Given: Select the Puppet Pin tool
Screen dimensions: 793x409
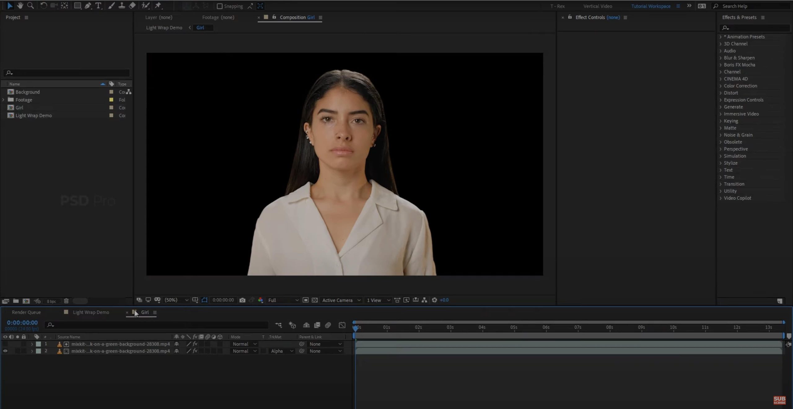Looking at the screenshot, I should pyautogui.click(x=158, y=6).
